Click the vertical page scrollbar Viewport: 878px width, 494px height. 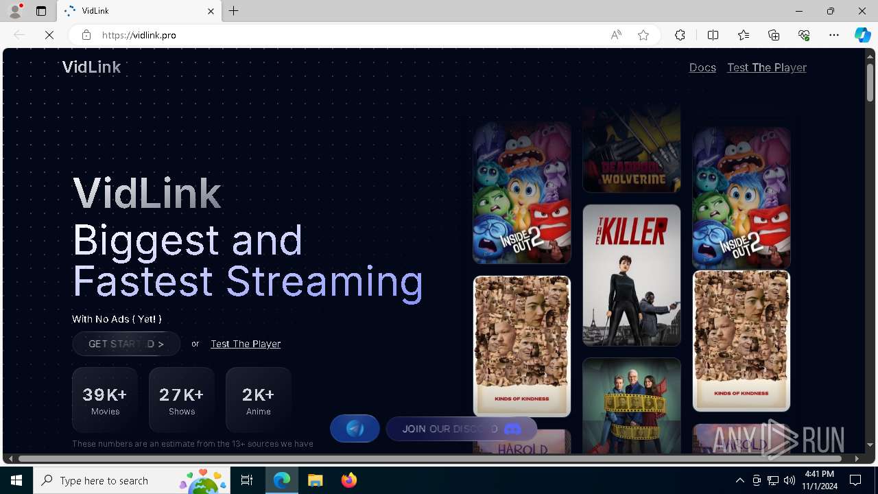[870, 81]
